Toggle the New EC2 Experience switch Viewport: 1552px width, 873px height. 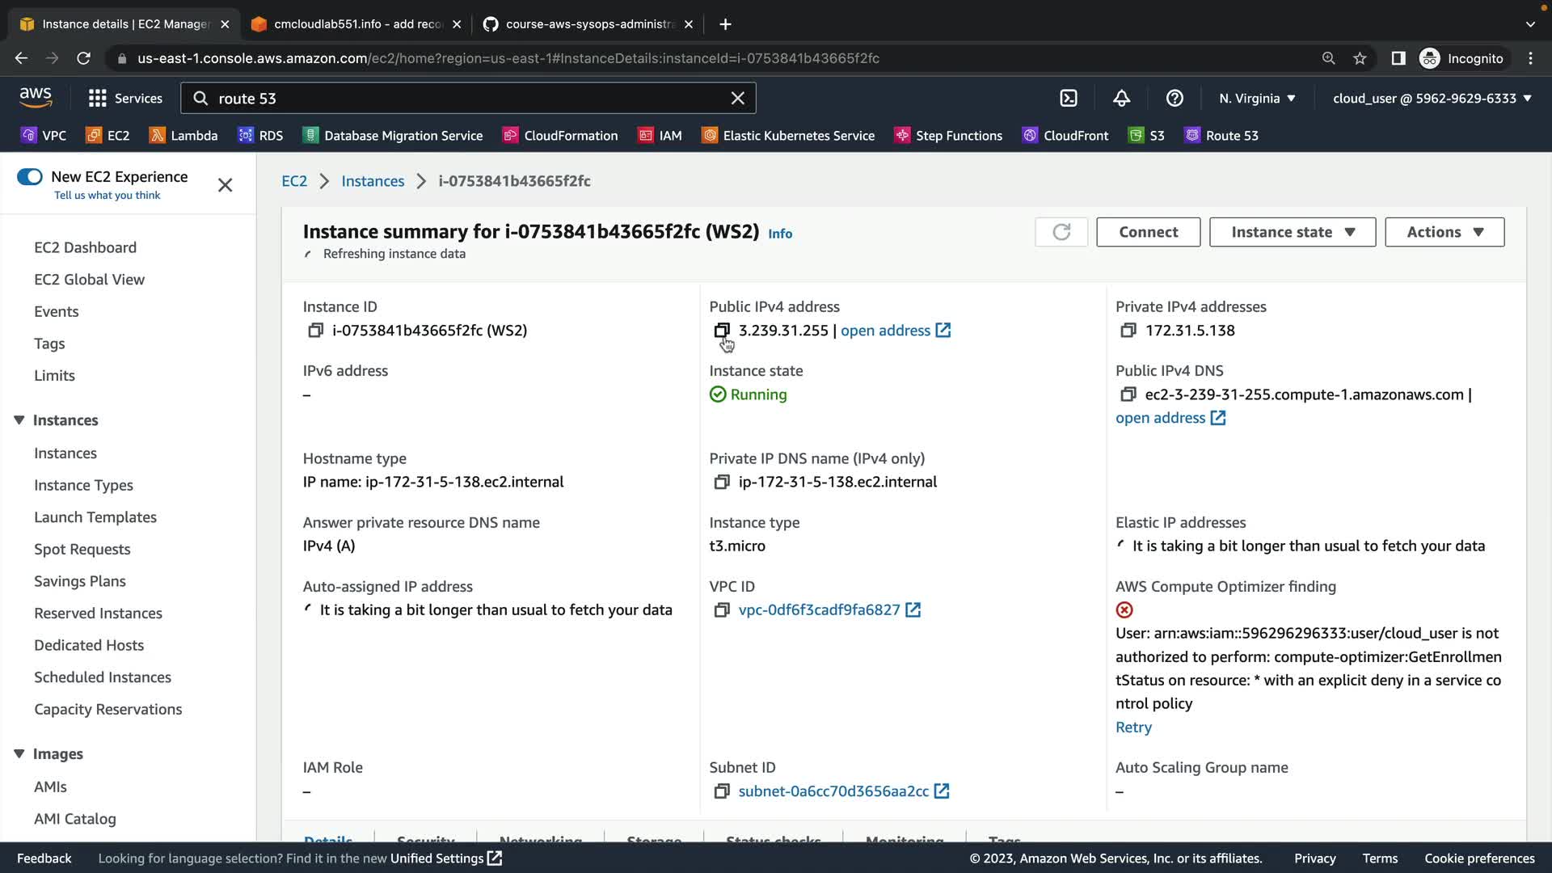[x=30, y=176]
